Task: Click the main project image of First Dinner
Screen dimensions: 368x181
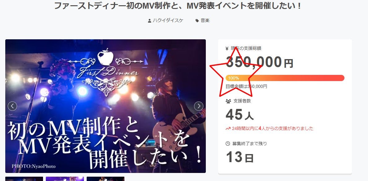Action: (105, 106)
